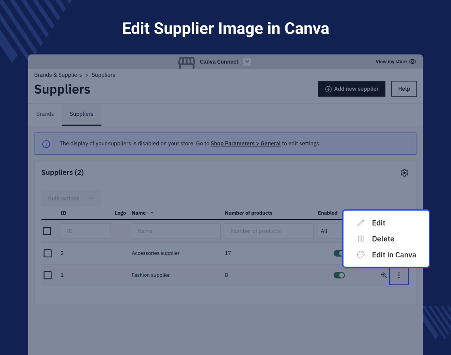Focus the ID filter input field
Screen dimensions: 451x355
pos(85,231)
